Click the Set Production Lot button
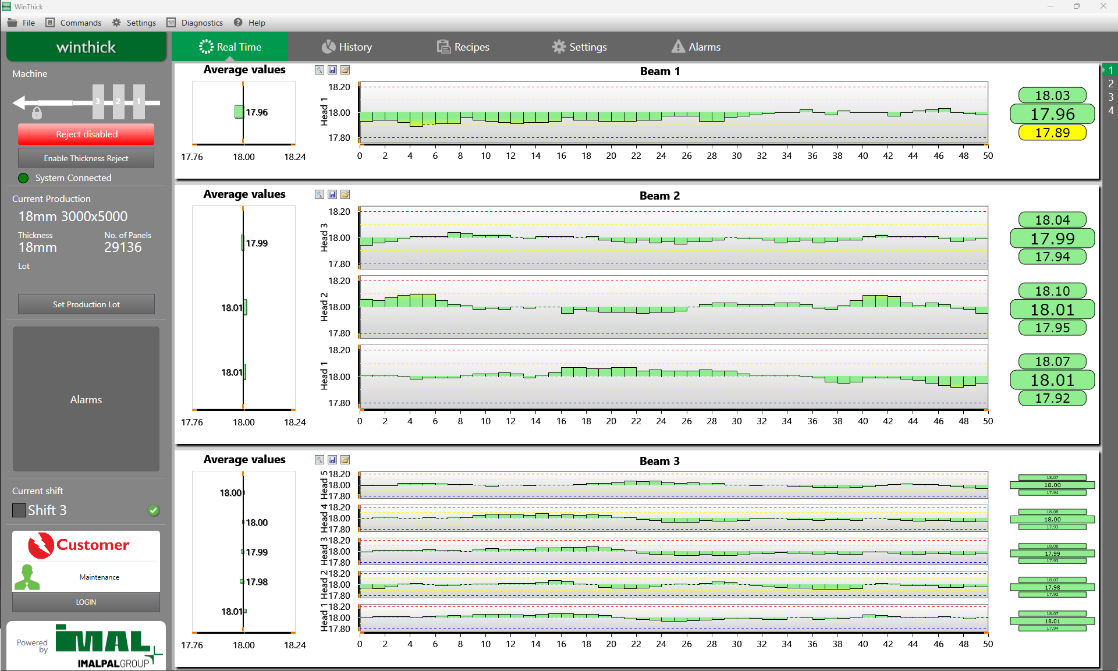This screenshot has width=1118, height=671. (86, 304)
